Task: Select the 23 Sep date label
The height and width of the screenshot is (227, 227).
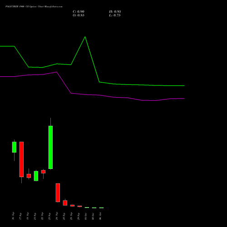Action: coord(49,216)
